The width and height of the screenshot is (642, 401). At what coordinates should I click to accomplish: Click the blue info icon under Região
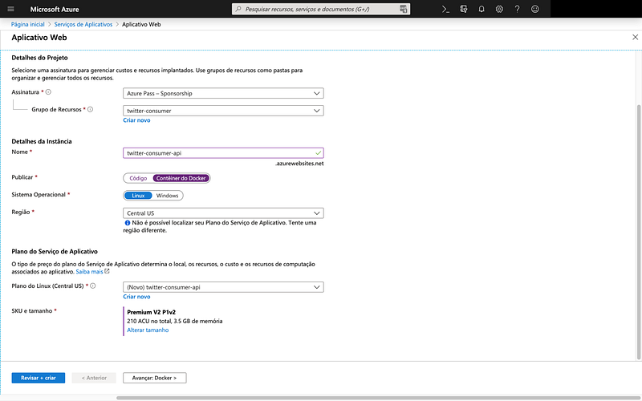point(128,223)
